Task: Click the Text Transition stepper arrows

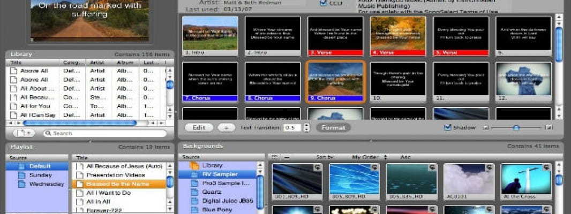Action: [x=306, y=128]
